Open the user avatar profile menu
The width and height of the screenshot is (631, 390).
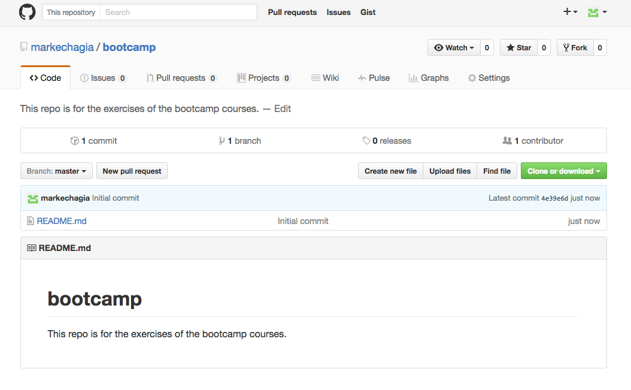597,13
